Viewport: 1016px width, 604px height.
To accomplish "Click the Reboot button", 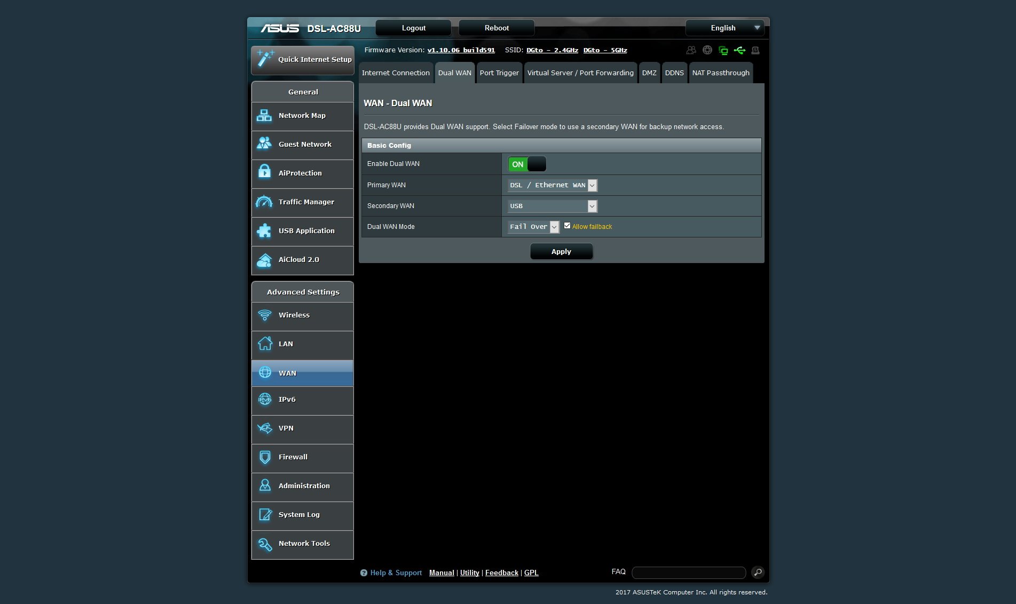I will [496, 28].
